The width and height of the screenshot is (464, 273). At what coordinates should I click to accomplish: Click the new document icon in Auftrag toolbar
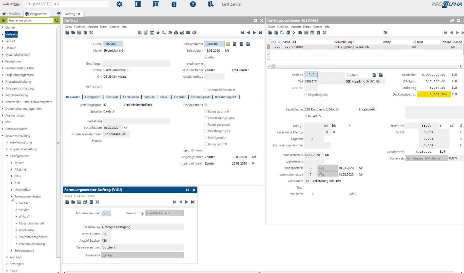coord(67,33)
